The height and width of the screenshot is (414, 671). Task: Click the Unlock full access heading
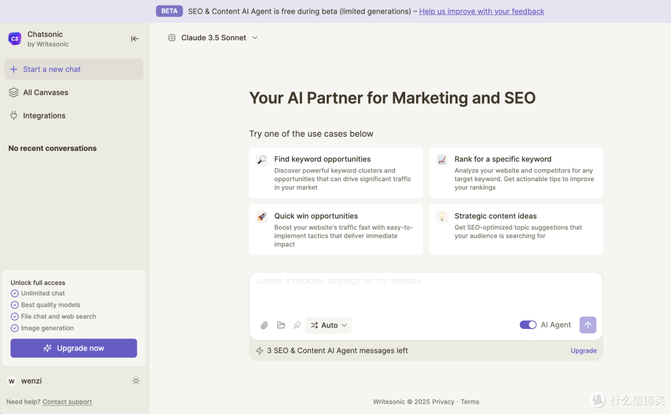point(38,282)
